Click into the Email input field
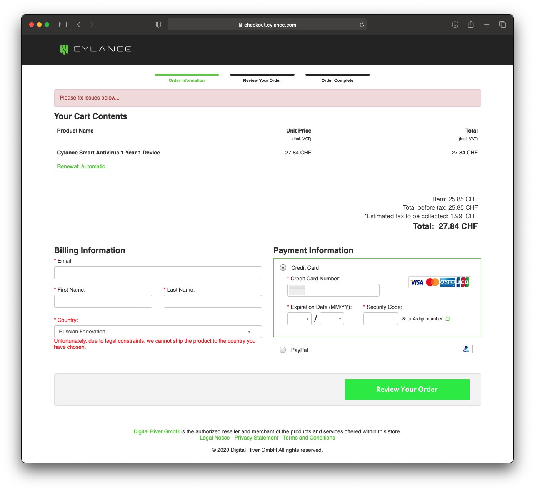This screenshot has width=535, height=491. pos(158,273)
